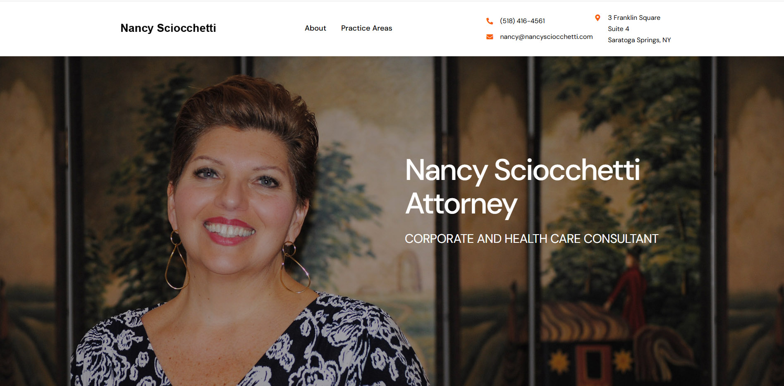The height and width of the screenshot is (386, 784).
Task: Click the orange envelope email icon
Action: click(490, 37)
